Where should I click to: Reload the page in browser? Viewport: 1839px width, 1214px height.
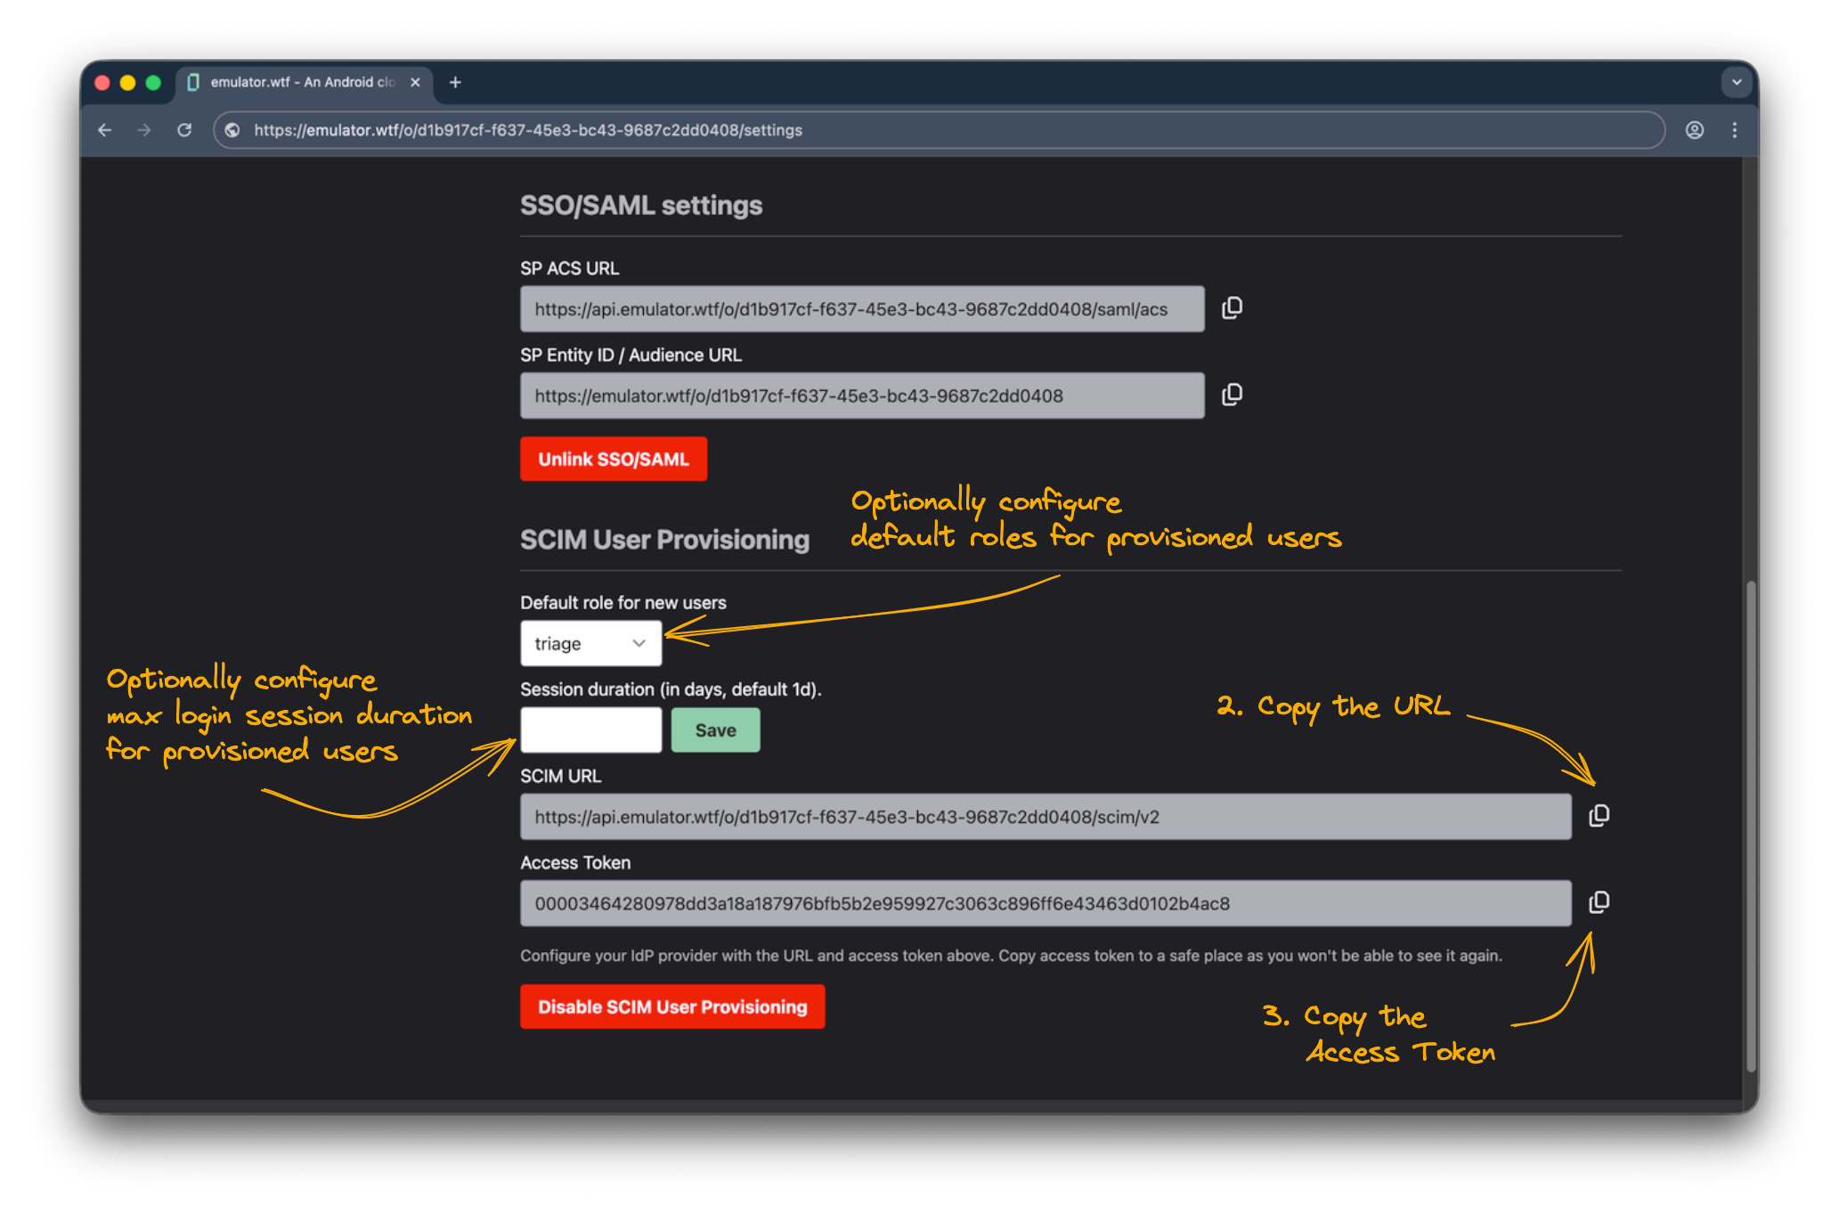[x=184, y=130]
